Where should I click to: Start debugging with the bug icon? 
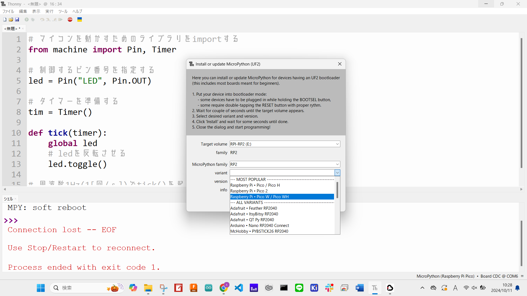[33, 19]
